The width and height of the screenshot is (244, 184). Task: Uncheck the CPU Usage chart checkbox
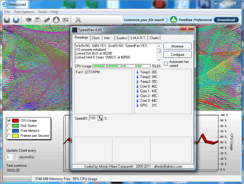(x=9, y=120)
